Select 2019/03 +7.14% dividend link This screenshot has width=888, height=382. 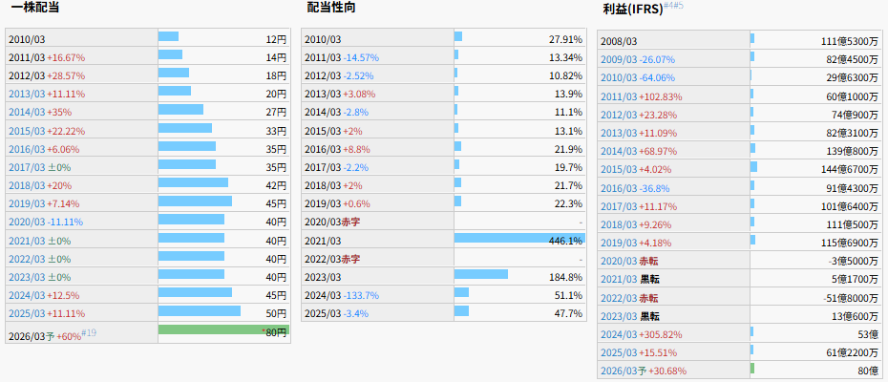pos(26,203)
